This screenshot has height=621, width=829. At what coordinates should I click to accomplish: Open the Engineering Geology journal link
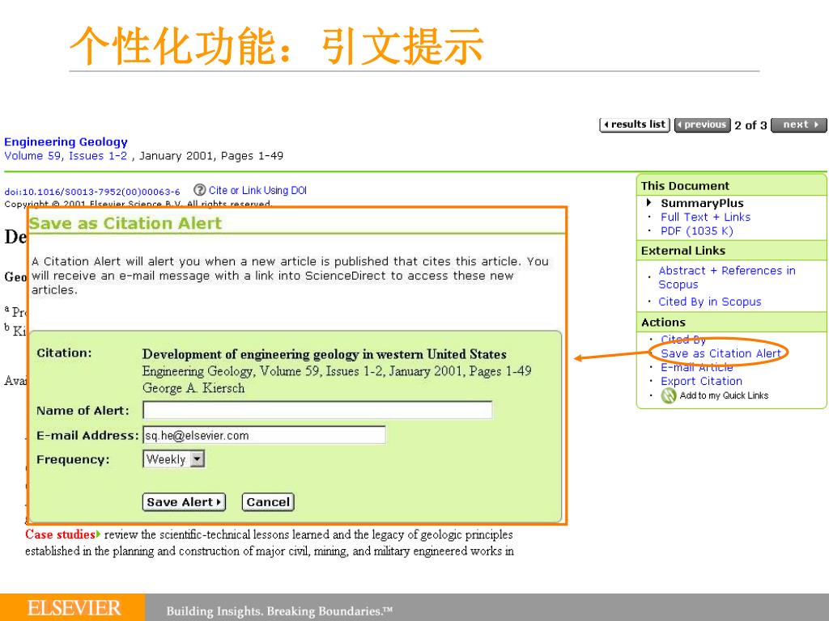coord(66,142)
